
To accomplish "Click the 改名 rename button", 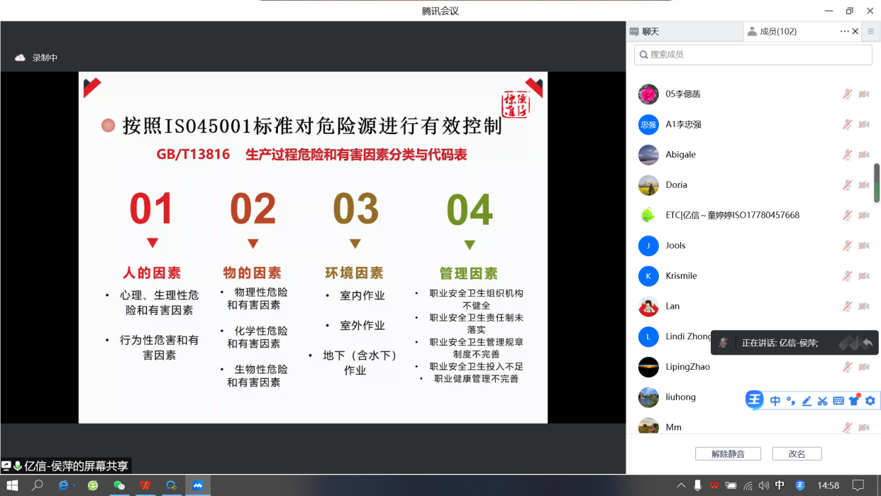I will click(796, 453).
